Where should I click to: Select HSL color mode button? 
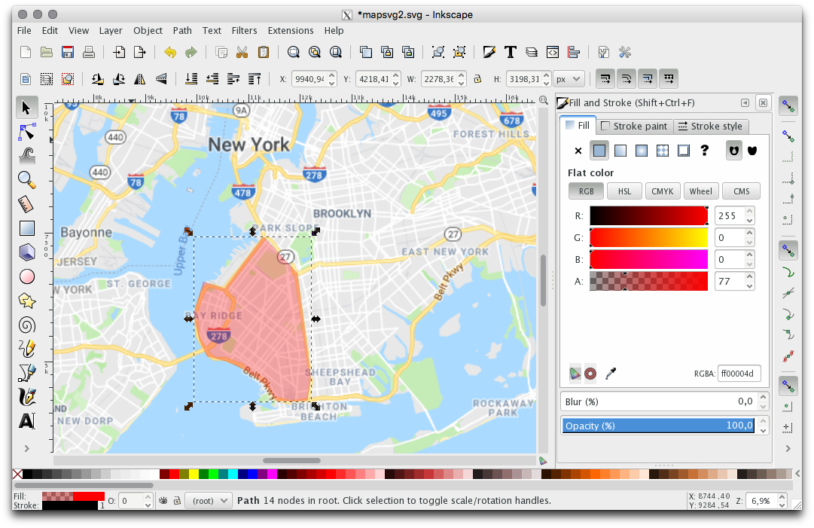point(624,191)
